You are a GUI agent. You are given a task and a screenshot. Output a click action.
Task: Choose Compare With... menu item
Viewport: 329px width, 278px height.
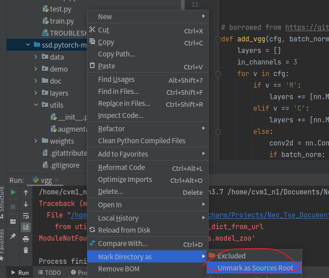(148, 243)
